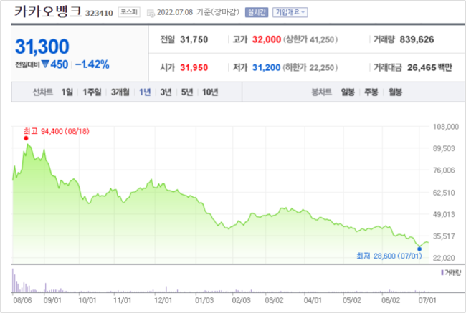
Task: Select the 1일 line chart tab
Action: coord(67,92)
